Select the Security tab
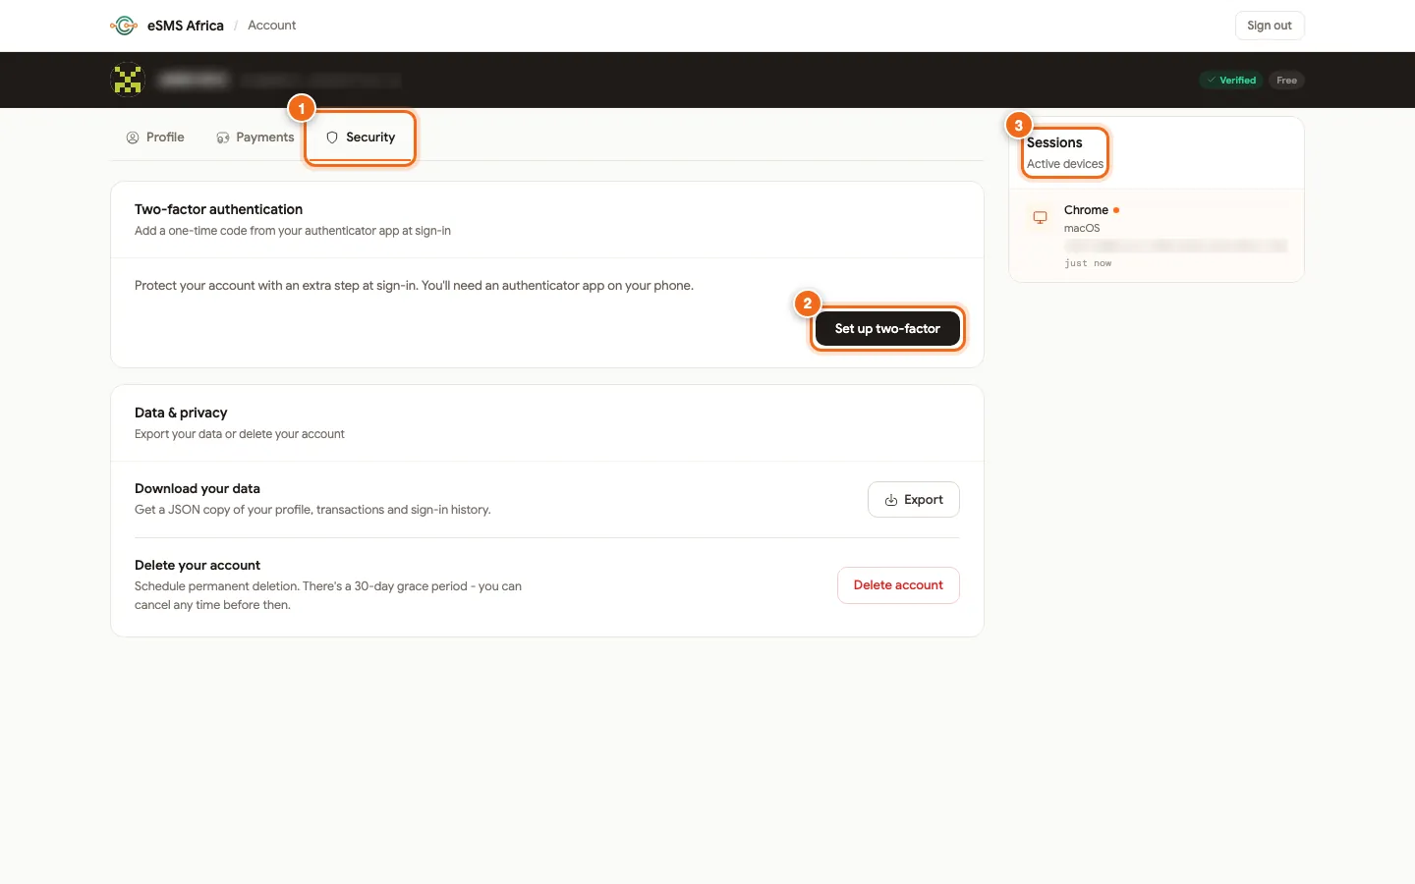This screenshot has height=884, width=1415. (361, 138)
